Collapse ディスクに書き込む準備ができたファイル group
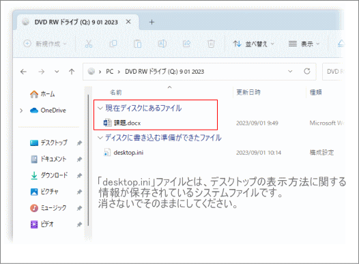Viewport: 359px width, 264px height. click(100, 138)
